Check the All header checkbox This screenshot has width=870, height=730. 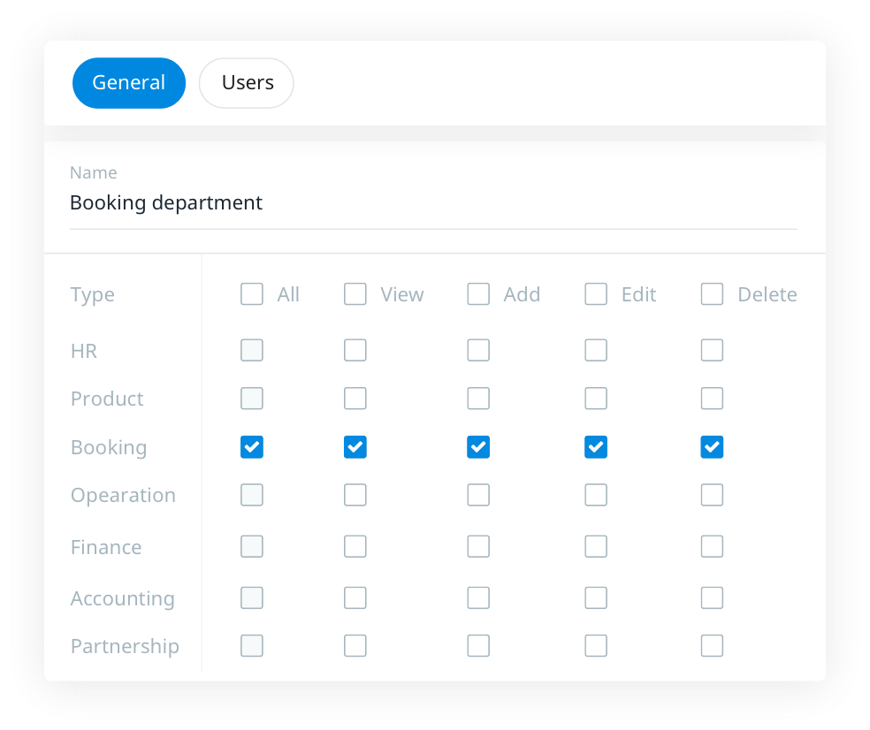click(252, 294)
